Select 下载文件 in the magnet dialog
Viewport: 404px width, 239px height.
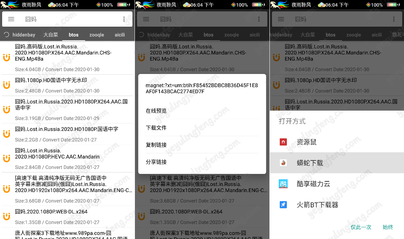(x=156, y=128)
